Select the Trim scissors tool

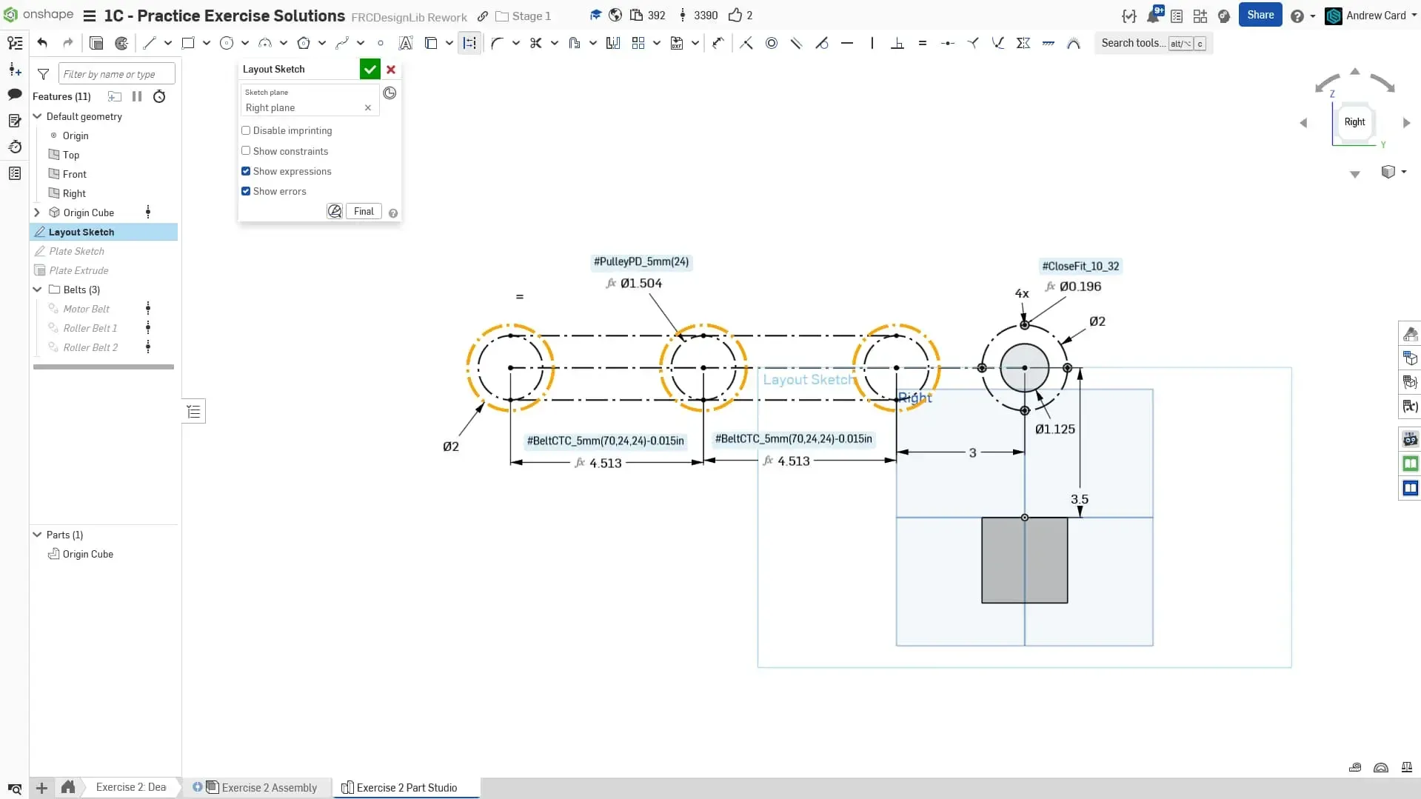tap(535, 43)
